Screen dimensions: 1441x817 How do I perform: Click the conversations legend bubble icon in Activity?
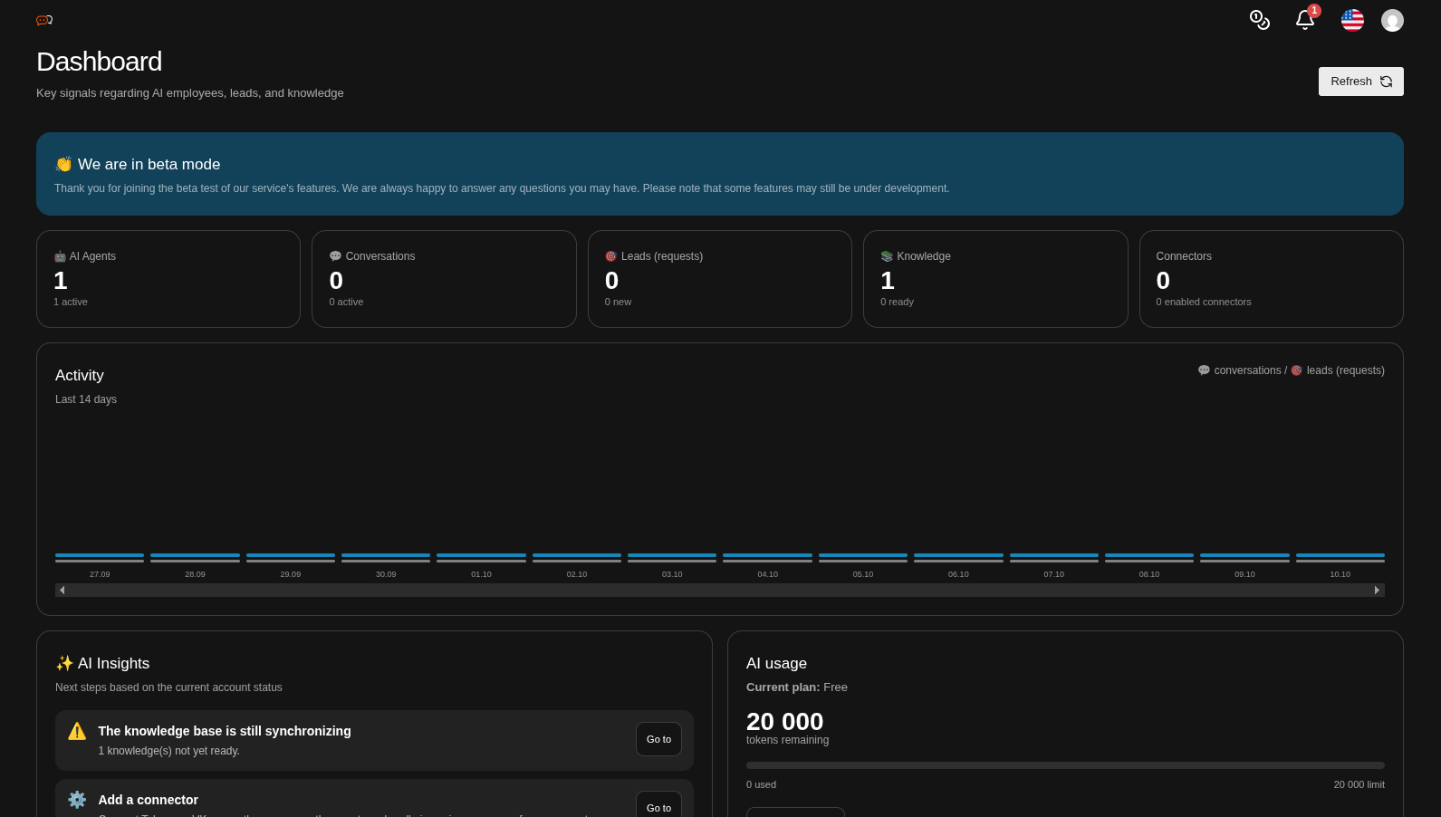pos(1204,370)
